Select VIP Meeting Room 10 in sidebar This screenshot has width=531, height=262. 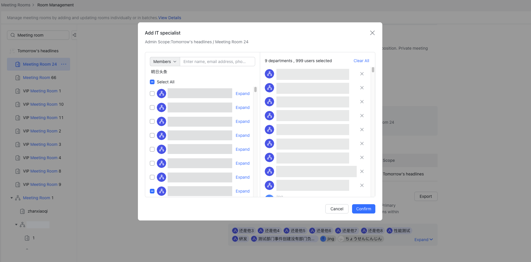pyautogui.click(x=43, y=104)
